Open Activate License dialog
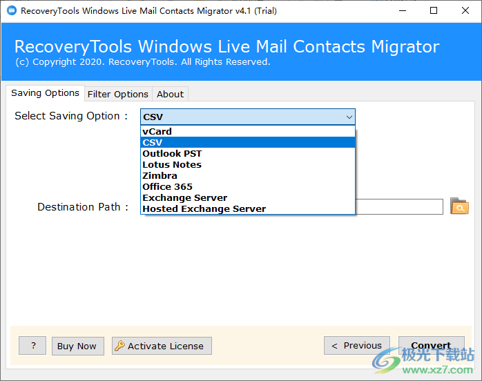The height and width of the screenshot is (381, 482). (x=162, y=346)
